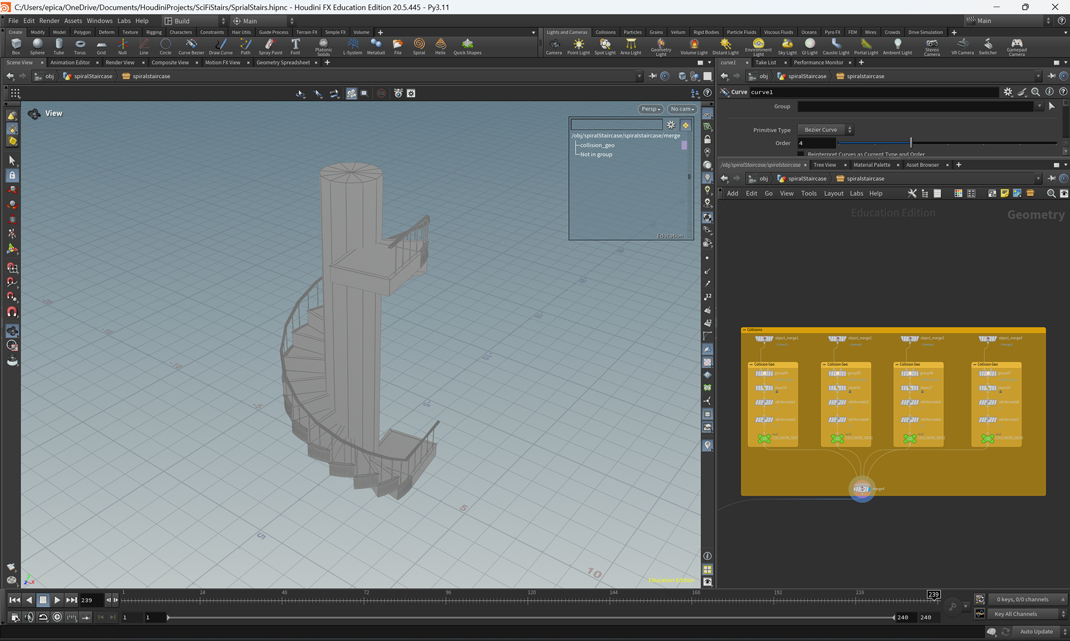The height and width of the screenshot is (641, 1070).
Task: Click the Gamepad Camera tool
Action: [1016, 47]
